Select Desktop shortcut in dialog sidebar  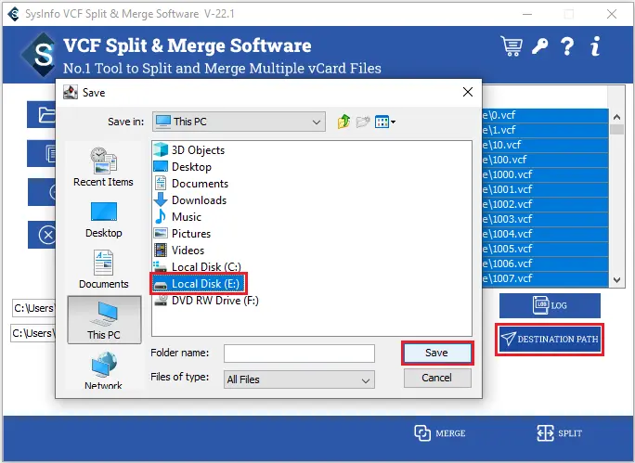pos(104,220)
